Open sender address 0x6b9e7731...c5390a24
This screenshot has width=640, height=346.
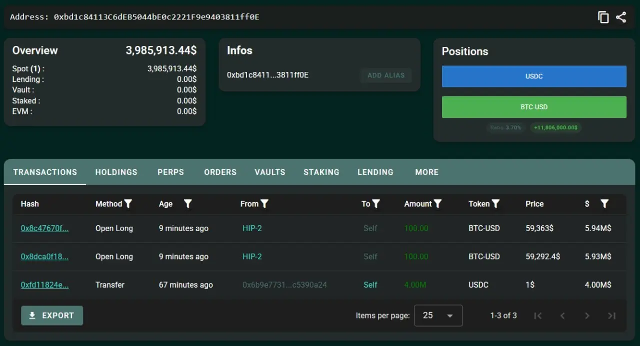pos(284,285)
